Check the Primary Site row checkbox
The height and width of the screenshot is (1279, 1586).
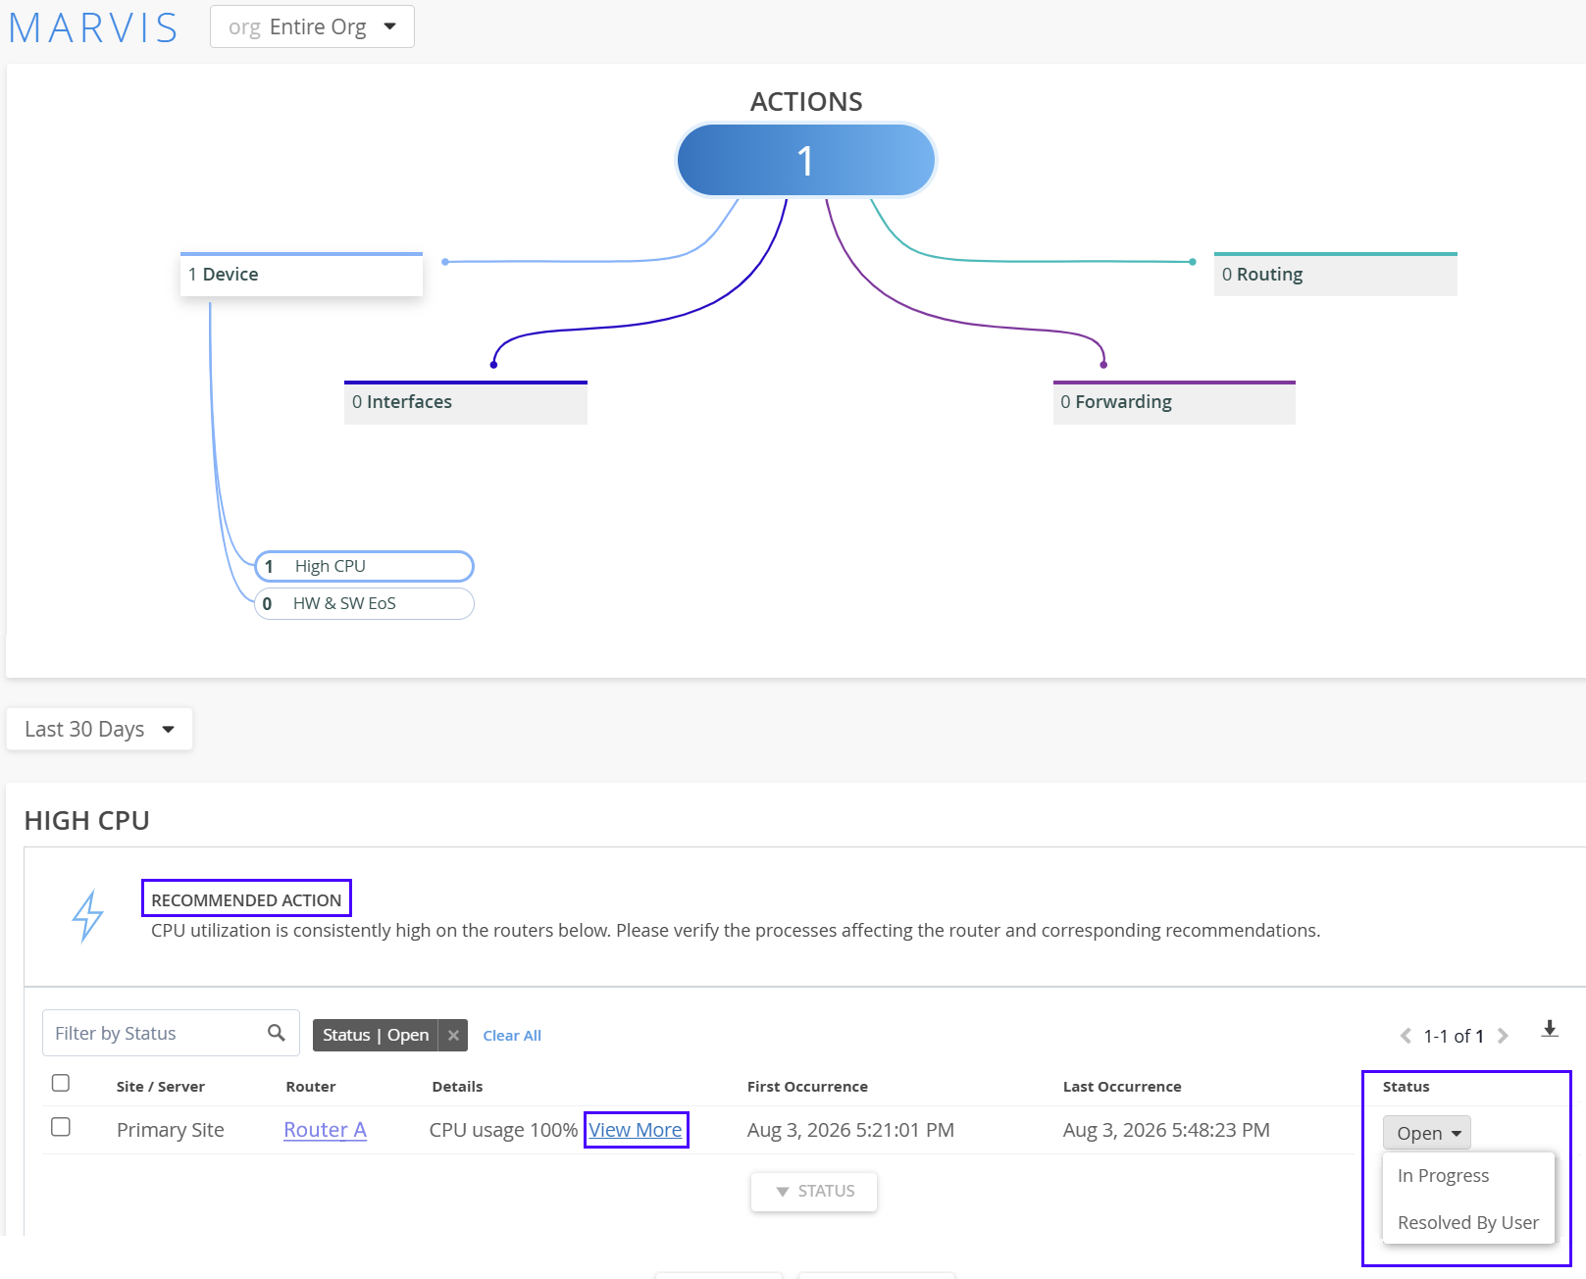61,1127
